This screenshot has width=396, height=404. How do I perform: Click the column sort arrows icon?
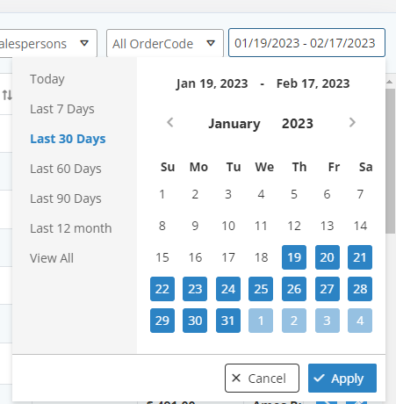(7, 95)
